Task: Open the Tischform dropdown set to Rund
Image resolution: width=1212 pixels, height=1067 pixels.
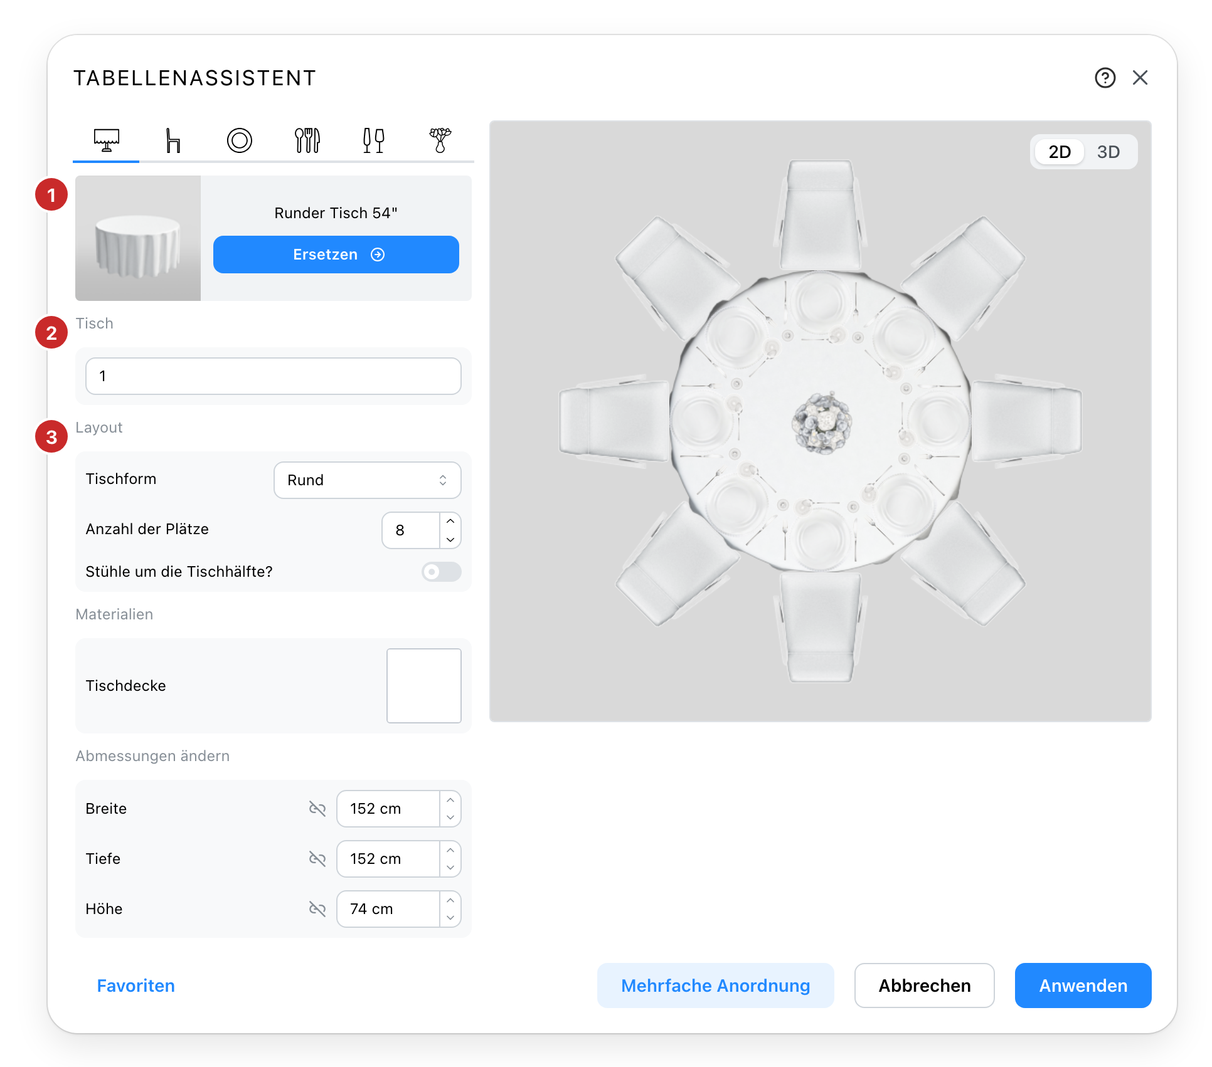Action: [x=368, y=480]
